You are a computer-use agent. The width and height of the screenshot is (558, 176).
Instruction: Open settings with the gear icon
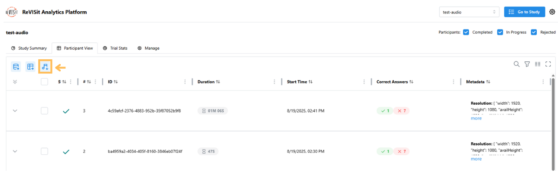coord(552,12)
